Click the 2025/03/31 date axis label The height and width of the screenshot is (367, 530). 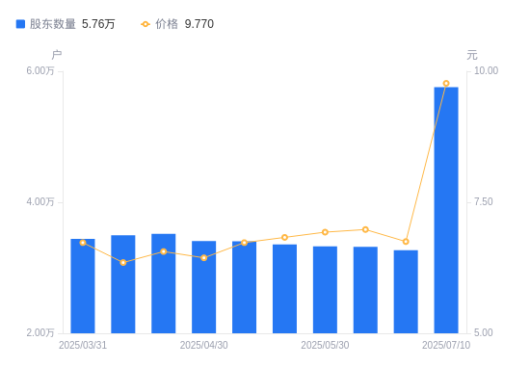[83, 345]
